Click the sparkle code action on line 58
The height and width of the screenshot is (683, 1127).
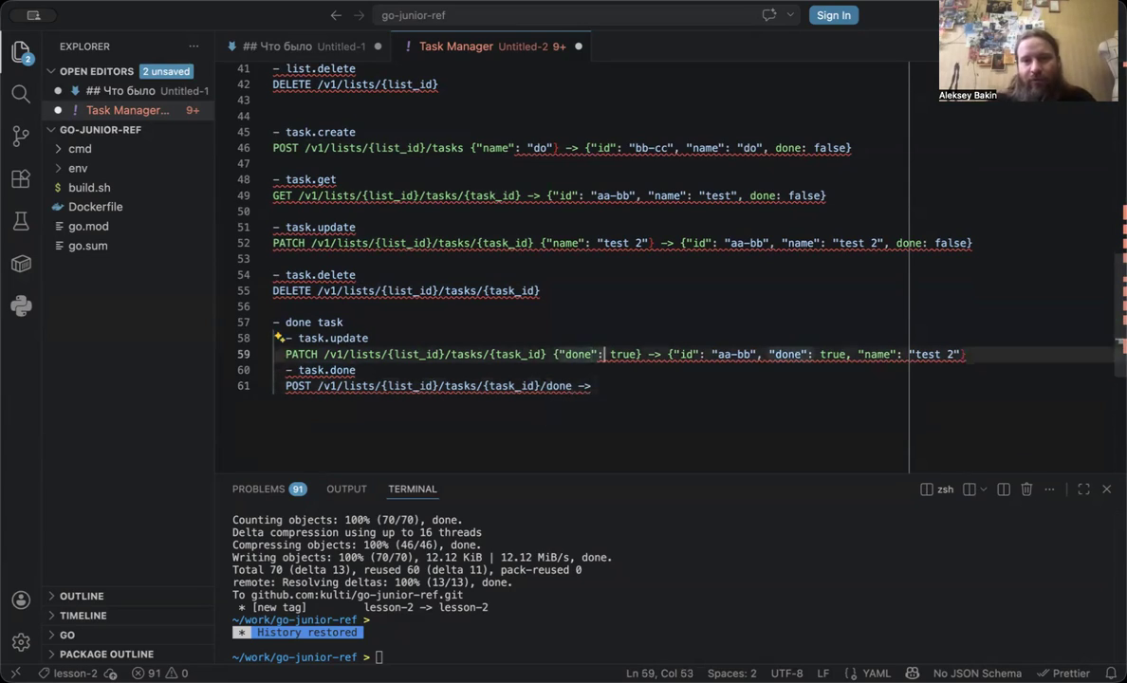[x=279, y=337]
